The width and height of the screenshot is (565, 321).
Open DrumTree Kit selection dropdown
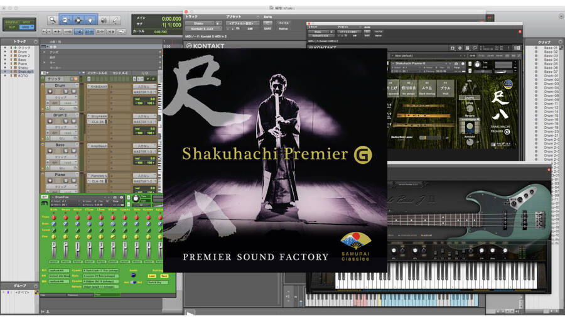(59, 271)
